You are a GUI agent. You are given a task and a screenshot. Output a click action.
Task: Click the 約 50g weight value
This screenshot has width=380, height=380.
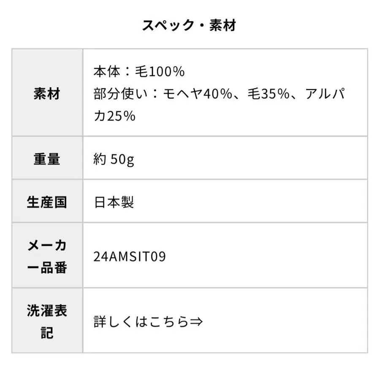114,159
